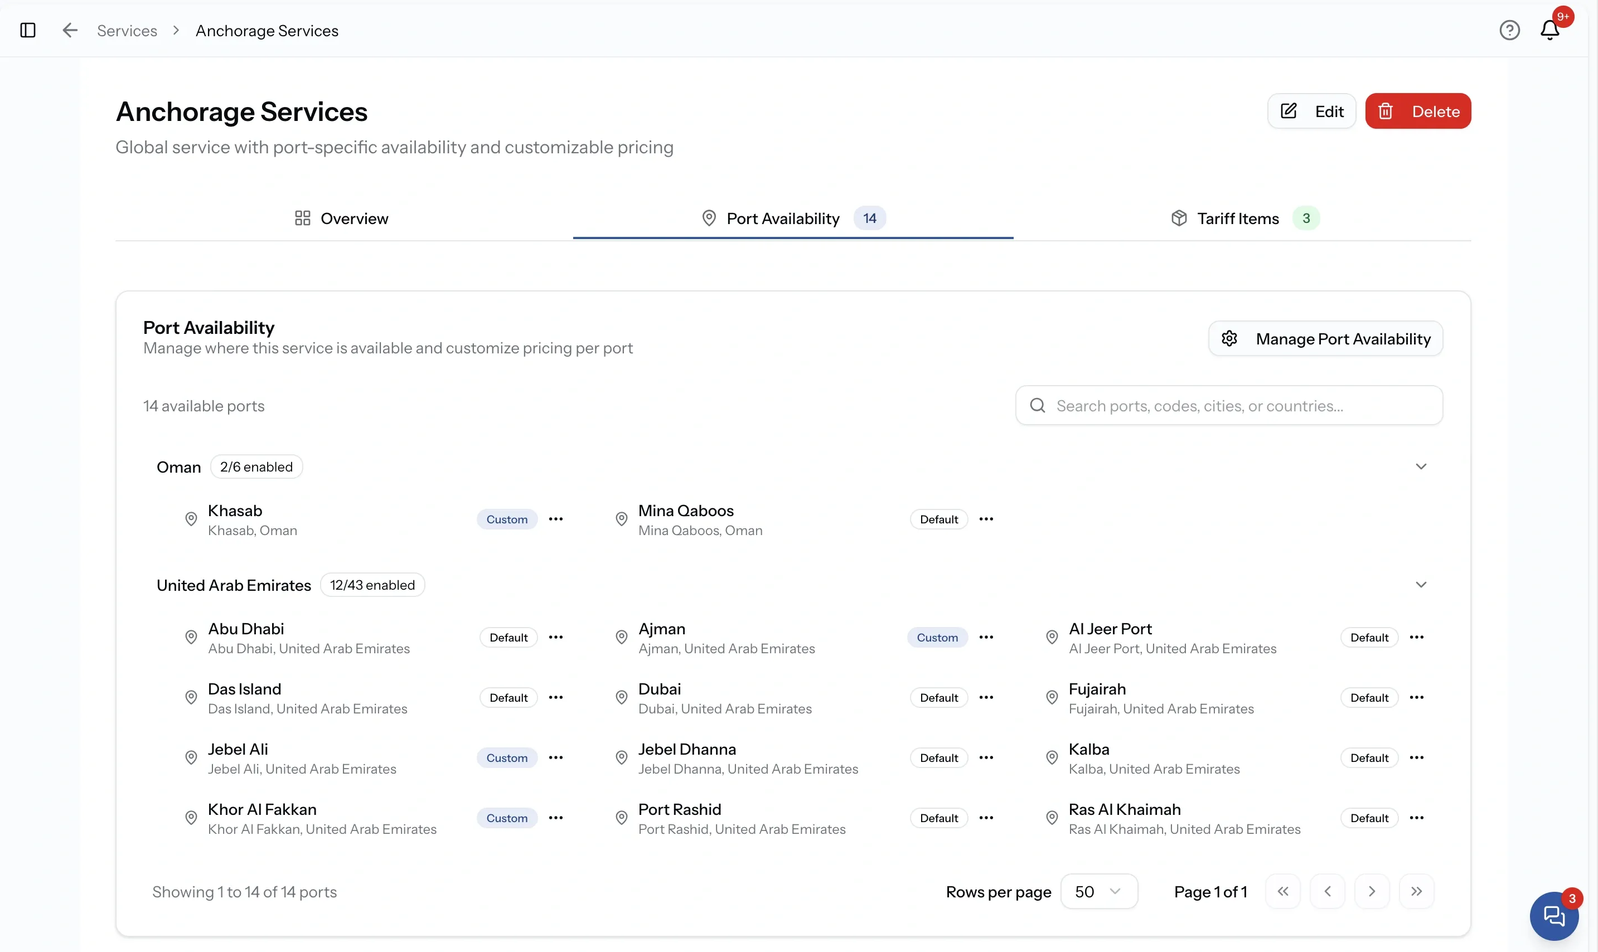Screen dimensions: 1598x952
Task: Focus the search ports input field
Action: click(x=1229, y=405)
